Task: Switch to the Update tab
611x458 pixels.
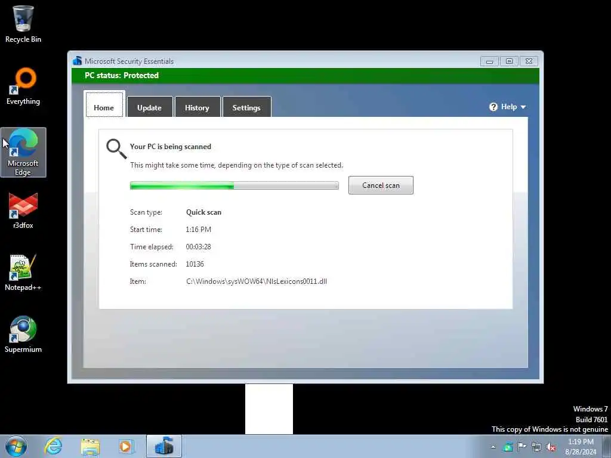Action: point(150,107)
